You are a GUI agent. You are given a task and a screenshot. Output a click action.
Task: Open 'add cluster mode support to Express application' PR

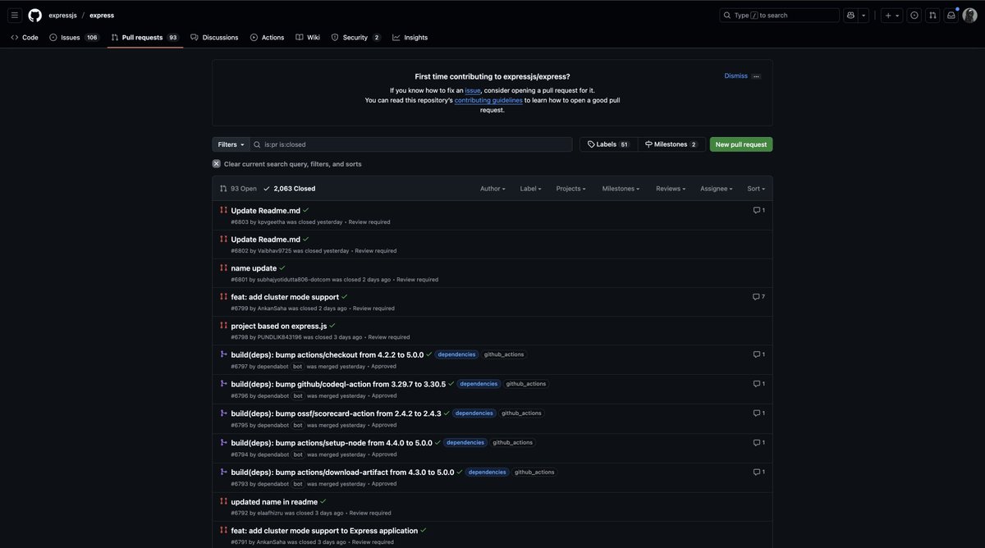click(324, 531)
